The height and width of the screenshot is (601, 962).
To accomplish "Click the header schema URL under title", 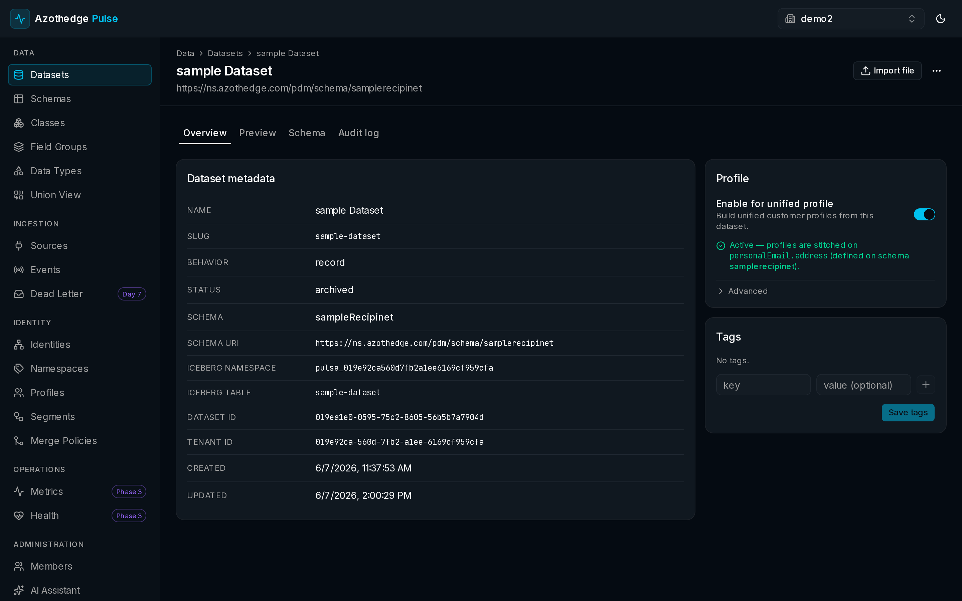I will click(x=299, y=88).
